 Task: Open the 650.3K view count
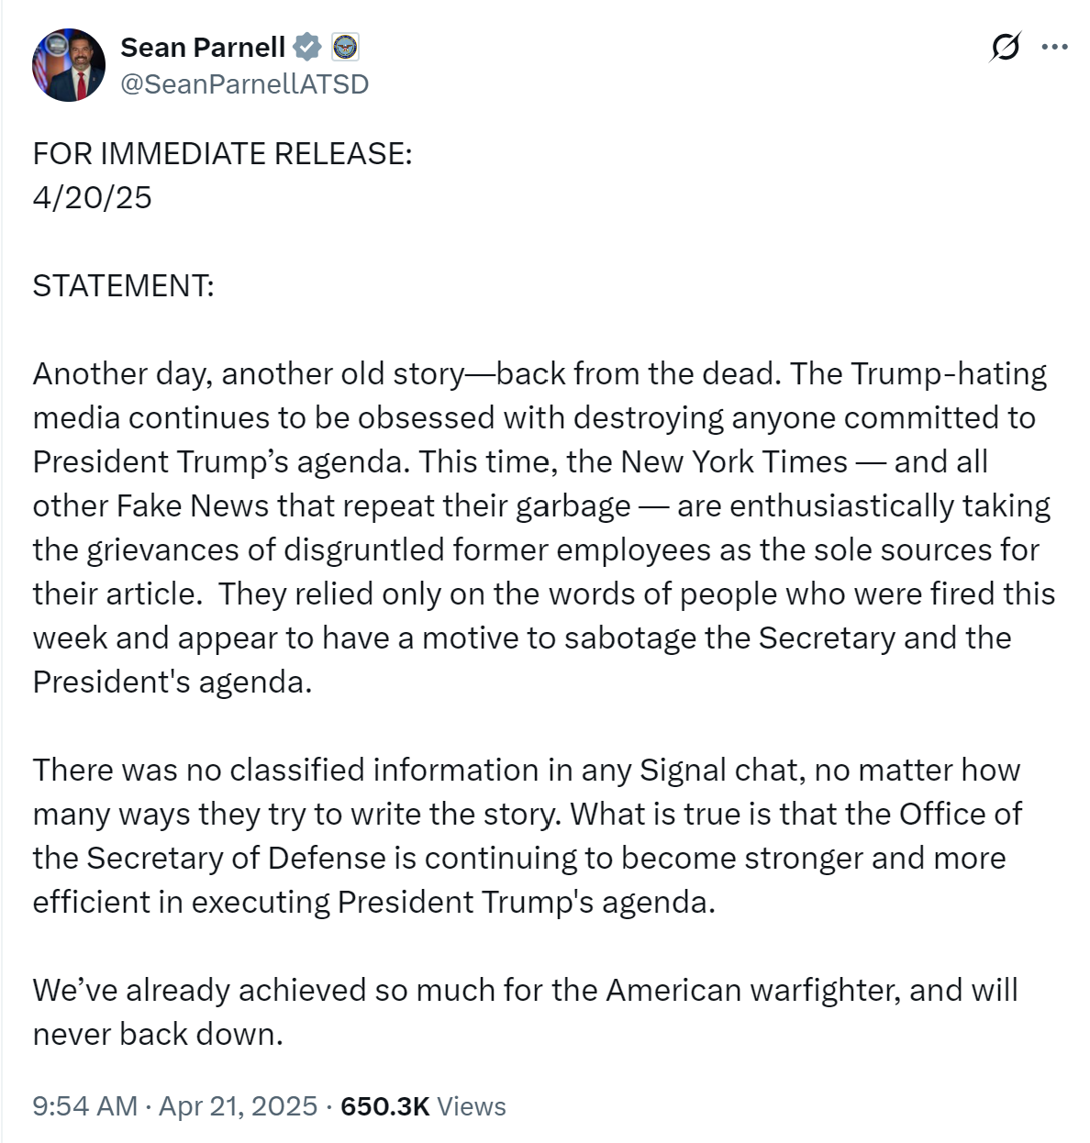pos(384,1106)
